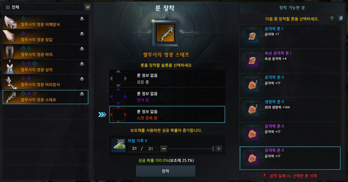Click the 장착 equip button
Screen dimensions: 348x182
pyautogui.click(x=166, y=171)
